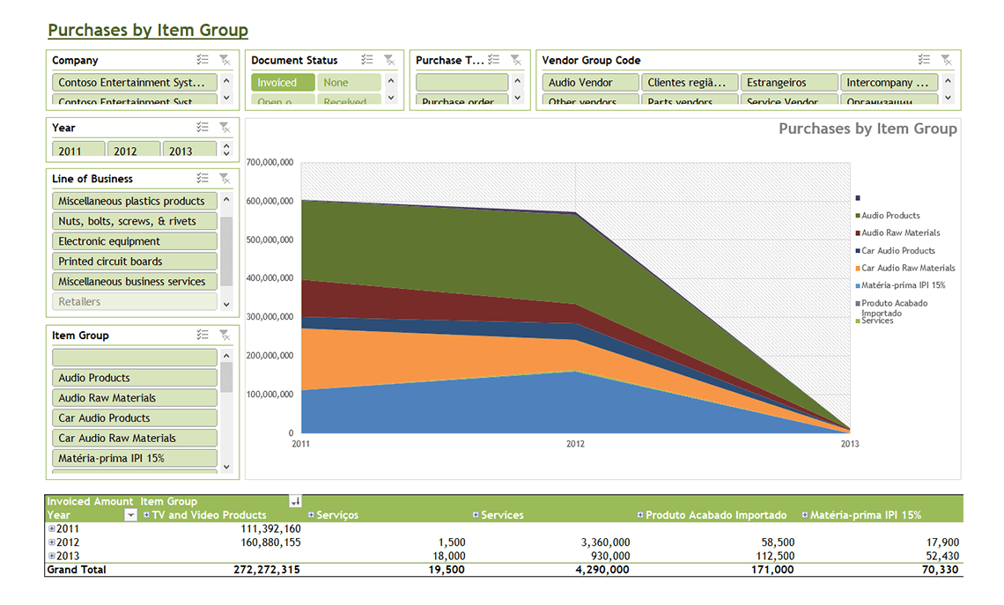Clear the Company slicer filter
This screenshot has width=1004, height=605.
coord(225,60)
